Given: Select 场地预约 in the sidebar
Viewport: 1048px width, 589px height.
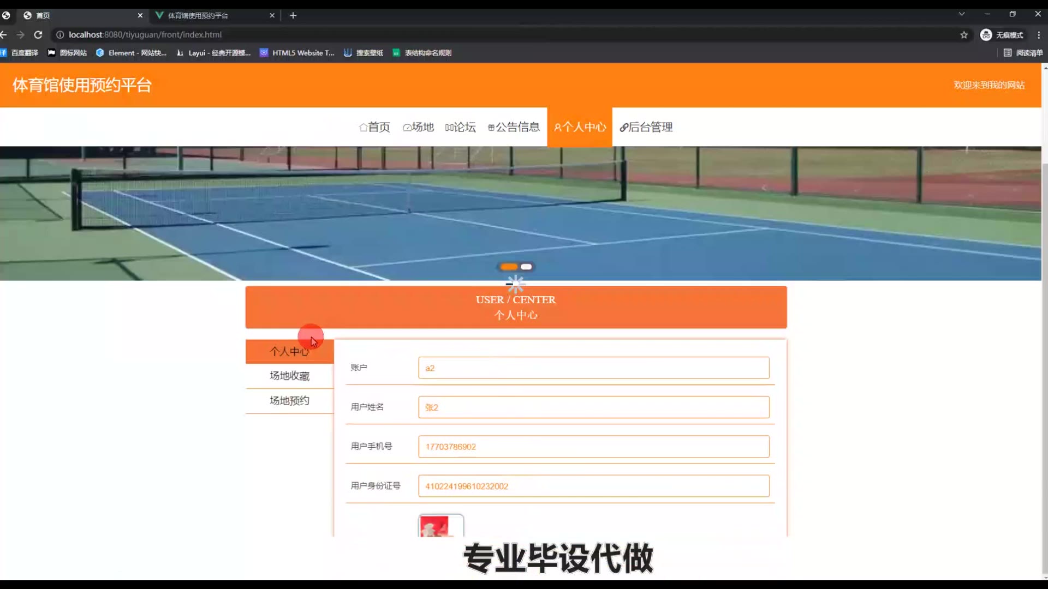Looking at the screenshot, I should point(289,401).
